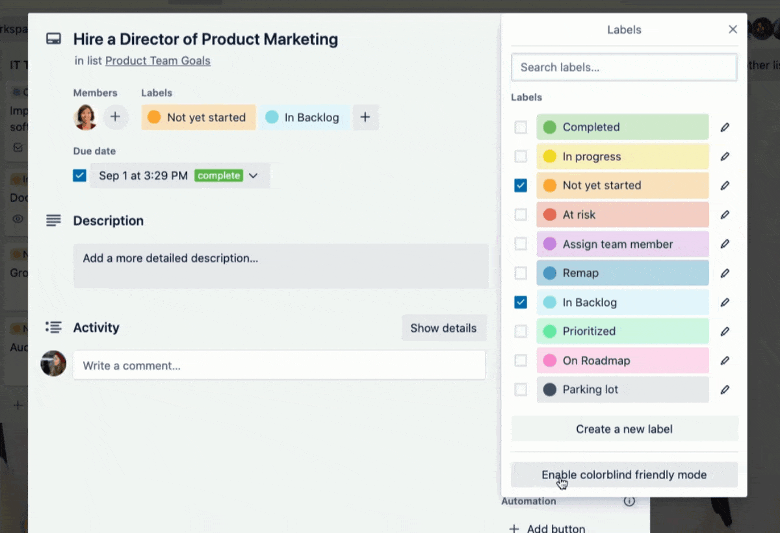
Task: Show details in Activity section
Action: 443,328
